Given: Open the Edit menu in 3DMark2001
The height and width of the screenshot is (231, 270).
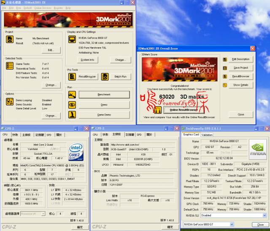Looking at the screenshot, I should (x=11, y=8).
